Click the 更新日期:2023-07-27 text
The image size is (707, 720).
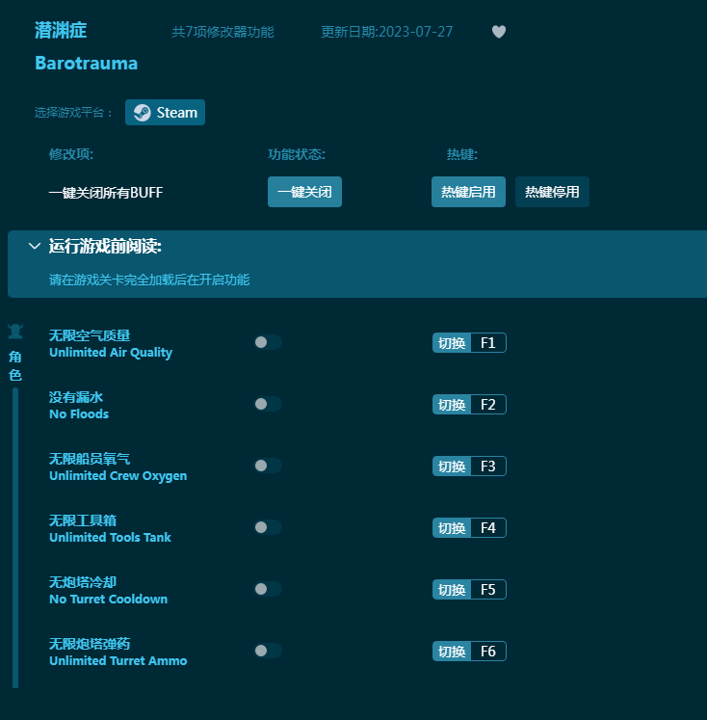(x=387, y=32)
